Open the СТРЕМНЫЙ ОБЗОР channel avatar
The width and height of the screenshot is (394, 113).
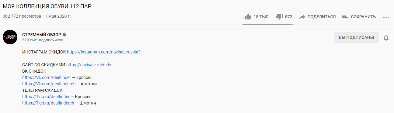[x=10, y=37]
